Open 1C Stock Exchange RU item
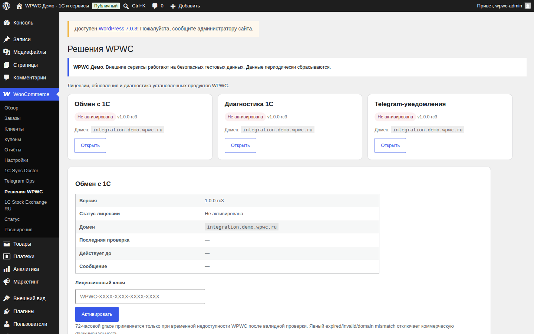Image resolution: width=534 pixels, height=334 pixels. pos(30,206)
